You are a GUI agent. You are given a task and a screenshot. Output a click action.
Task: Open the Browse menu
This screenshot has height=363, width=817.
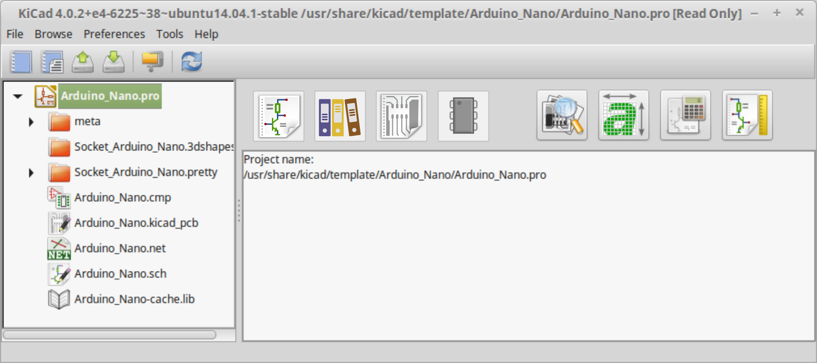(54, 34)
